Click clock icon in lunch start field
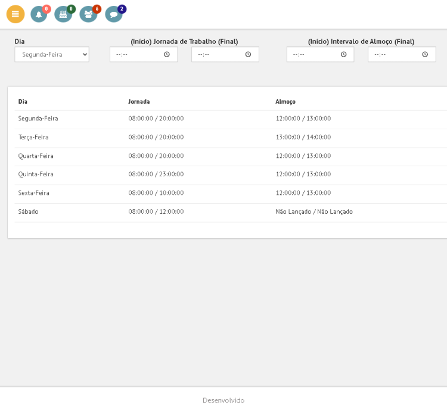 click(x=343, y=54)
